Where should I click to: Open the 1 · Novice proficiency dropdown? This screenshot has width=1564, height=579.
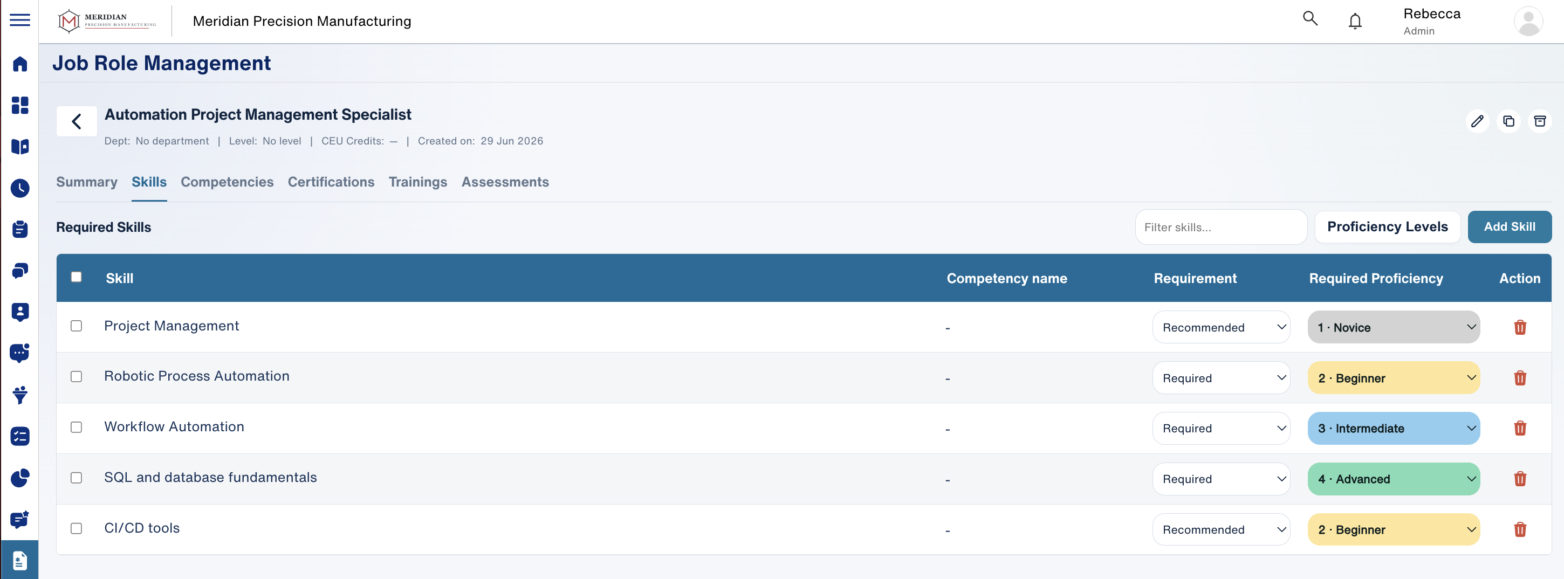(x=1394, y=327)
